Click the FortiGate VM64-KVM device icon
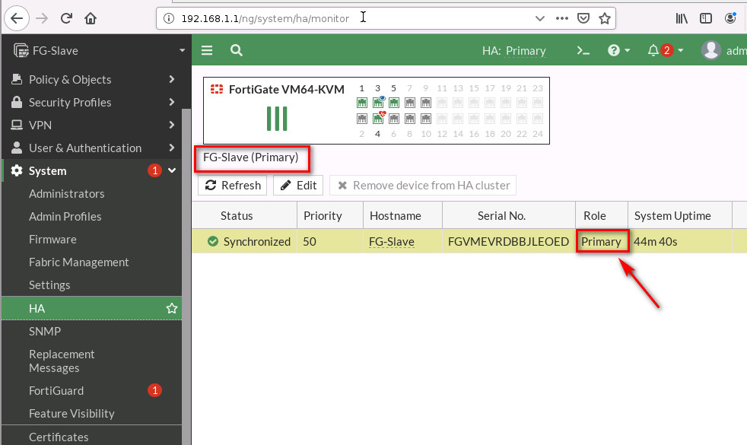747x445 pixels. [217, 89]
